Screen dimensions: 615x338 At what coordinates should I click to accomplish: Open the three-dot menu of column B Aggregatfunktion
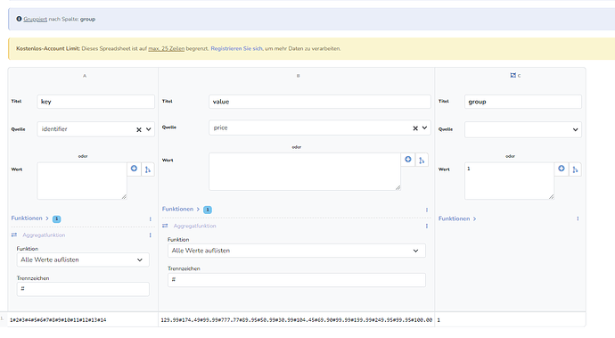pos(427,227)
